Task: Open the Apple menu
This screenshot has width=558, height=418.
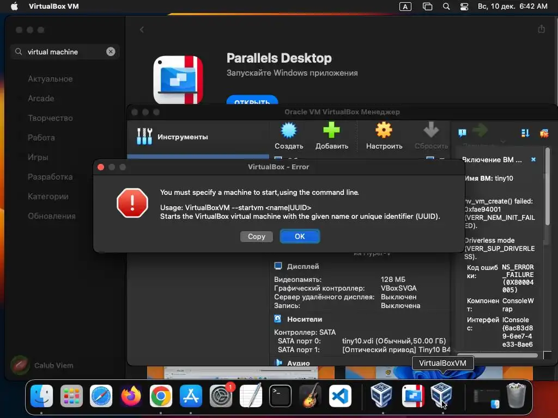Action: (x=14, y=6)
